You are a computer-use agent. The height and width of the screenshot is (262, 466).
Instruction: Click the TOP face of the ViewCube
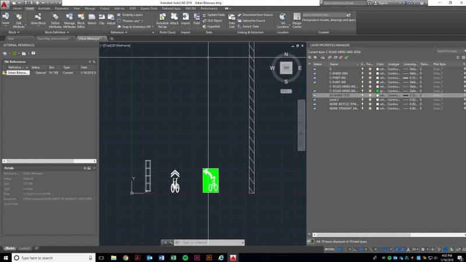tap(285, 68)
